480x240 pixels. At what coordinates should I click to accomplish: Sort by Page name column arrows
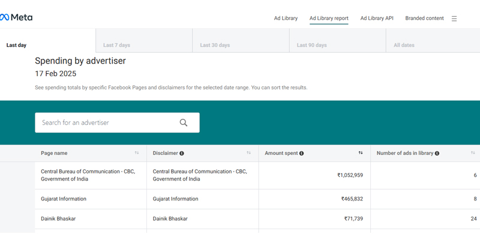pyautogui.click(x=137, y=153)
